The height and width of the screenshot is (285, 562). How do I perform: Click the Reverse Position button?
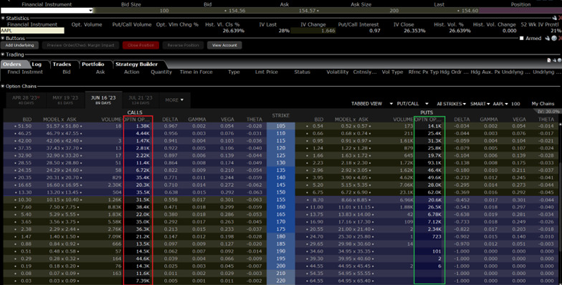click(x=183, y=46)
